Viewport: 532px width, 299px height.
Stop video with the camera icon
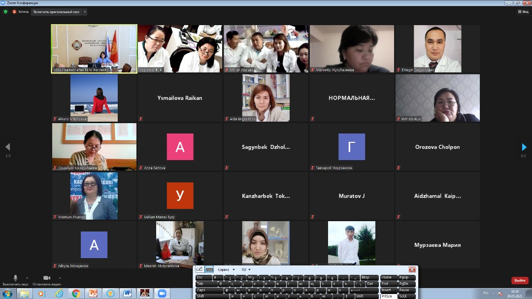(x=46, y=278)
